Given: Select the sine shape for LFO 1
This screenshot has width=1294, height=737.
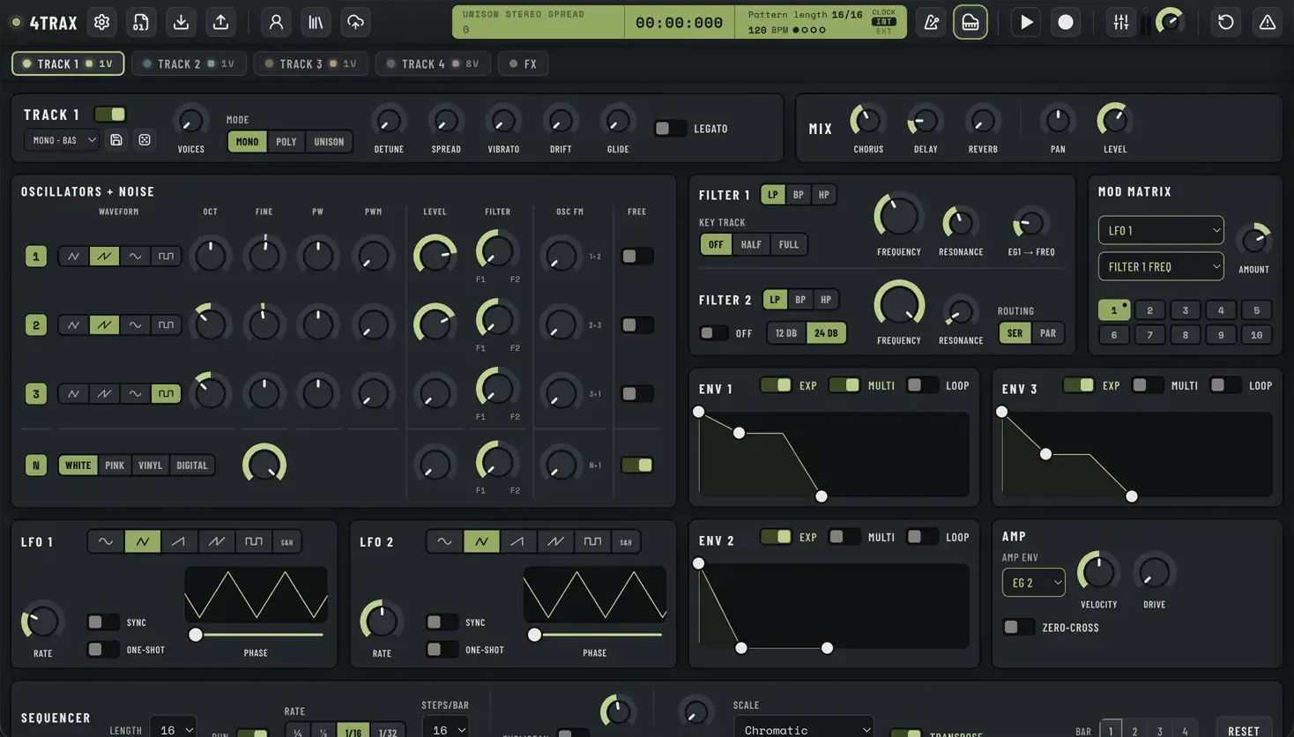Looking at the screenshot, I should tap(106, 541).
